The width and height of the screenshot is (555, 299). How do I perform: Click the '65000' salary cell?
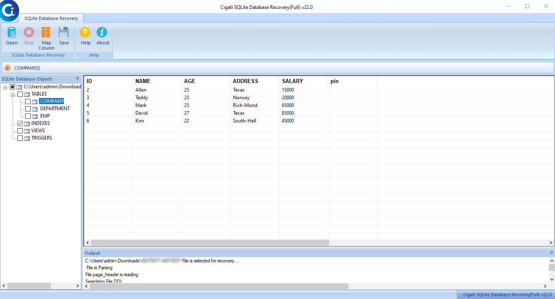click(x=304, y=105)
